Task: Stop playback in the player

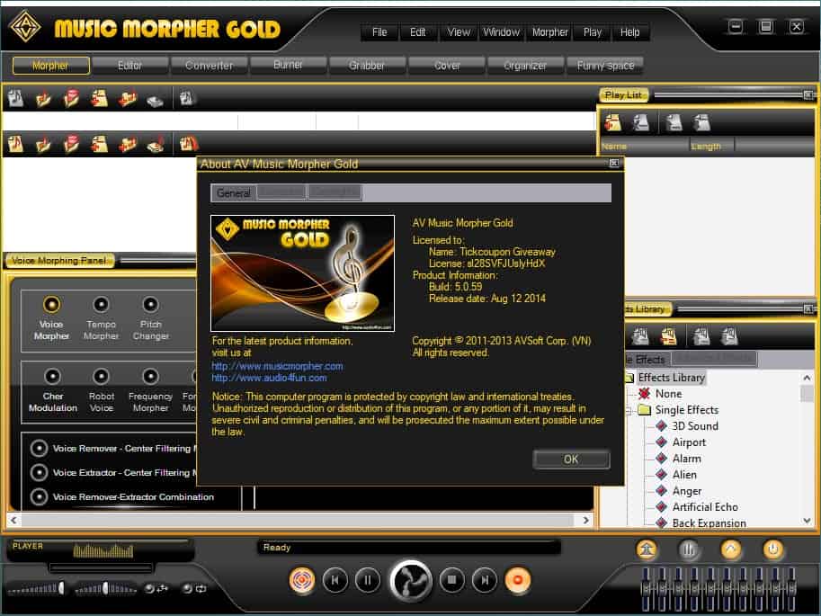Action: tap(451, 580)
